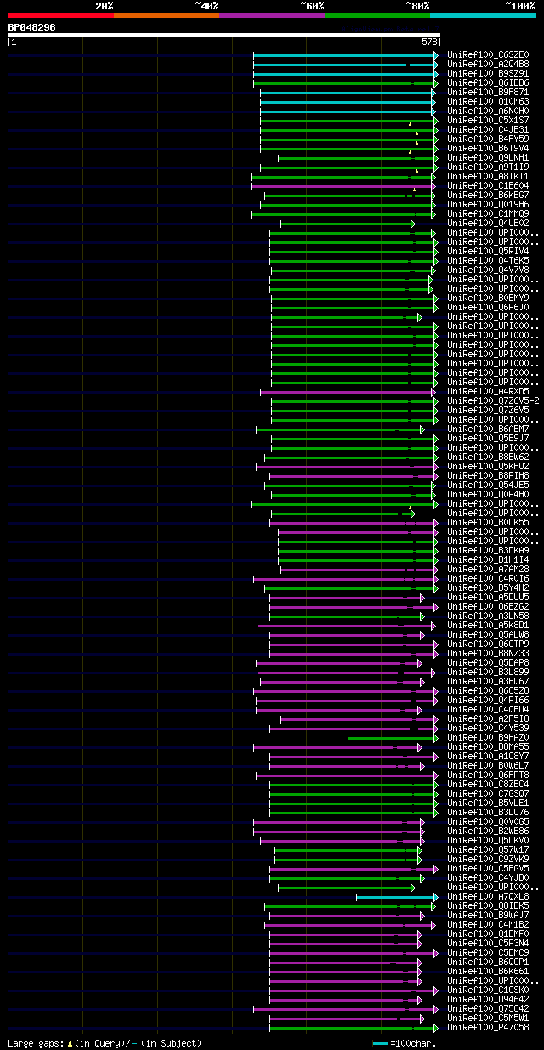Click the UniRef100_Q75C42 label
This screenshot has height=1050, width=544.
[x=488, y=1009]
